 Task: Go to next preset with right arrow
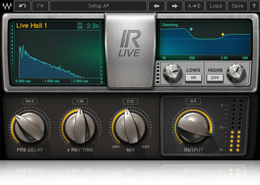click(174, 6)
